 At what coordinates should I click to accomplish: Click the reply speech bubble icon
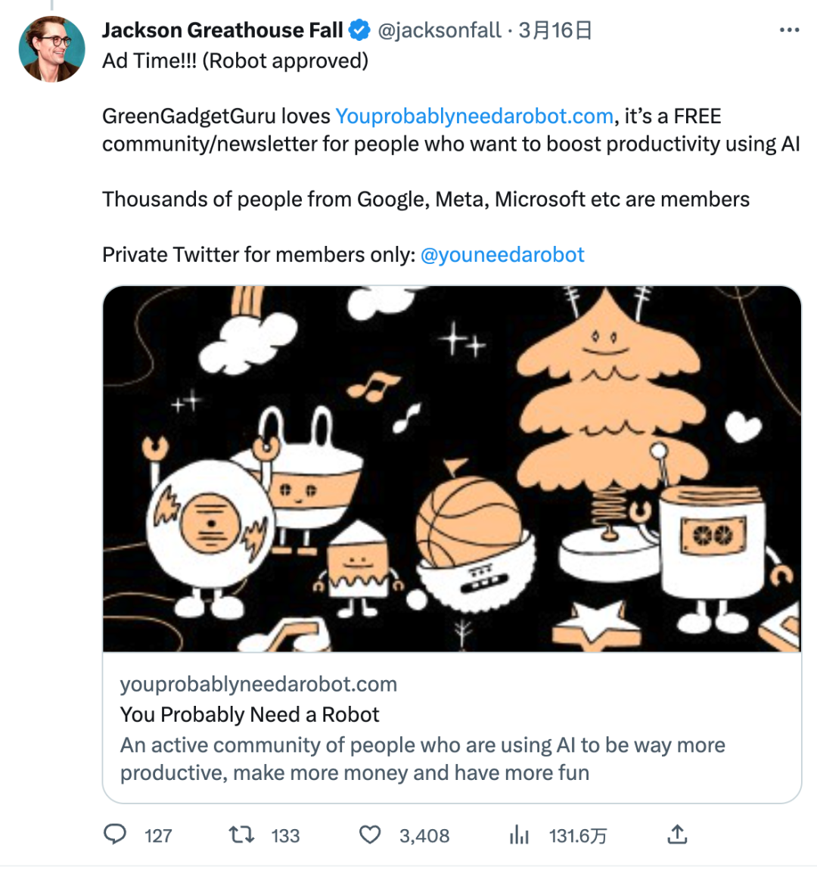[115, 834]
